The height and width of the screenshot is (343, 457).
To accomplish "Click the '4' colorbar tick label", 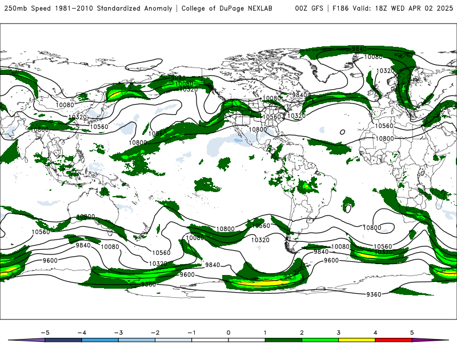I will click(375, 333).
